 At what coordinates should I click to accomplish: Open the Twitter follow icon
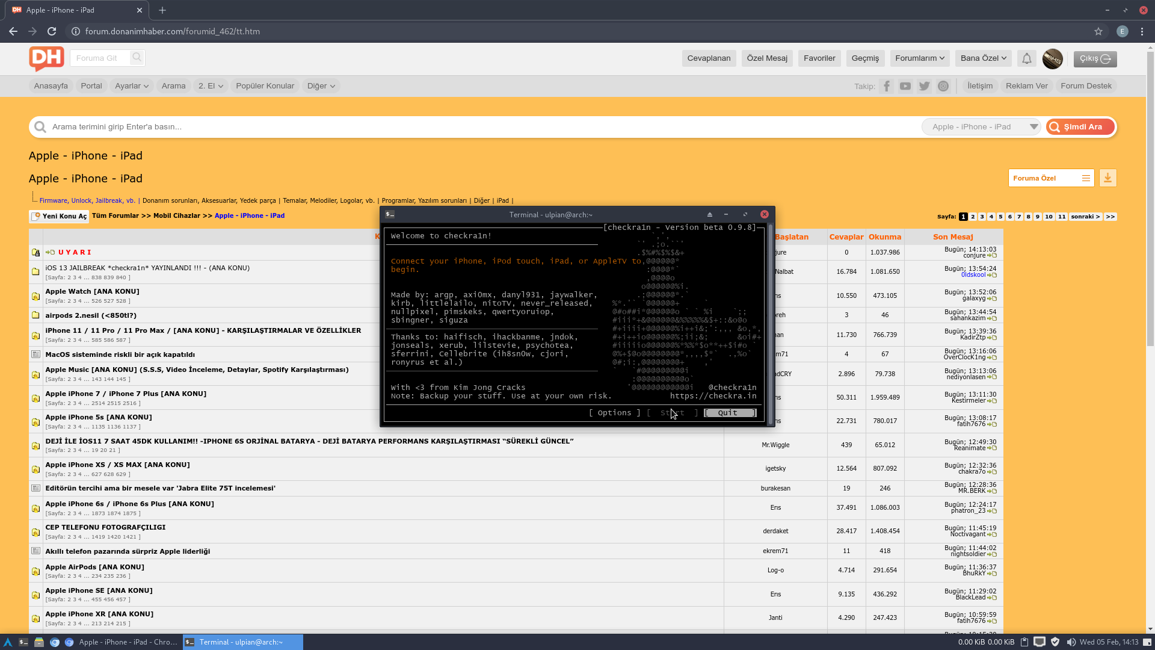click(925, 86)
